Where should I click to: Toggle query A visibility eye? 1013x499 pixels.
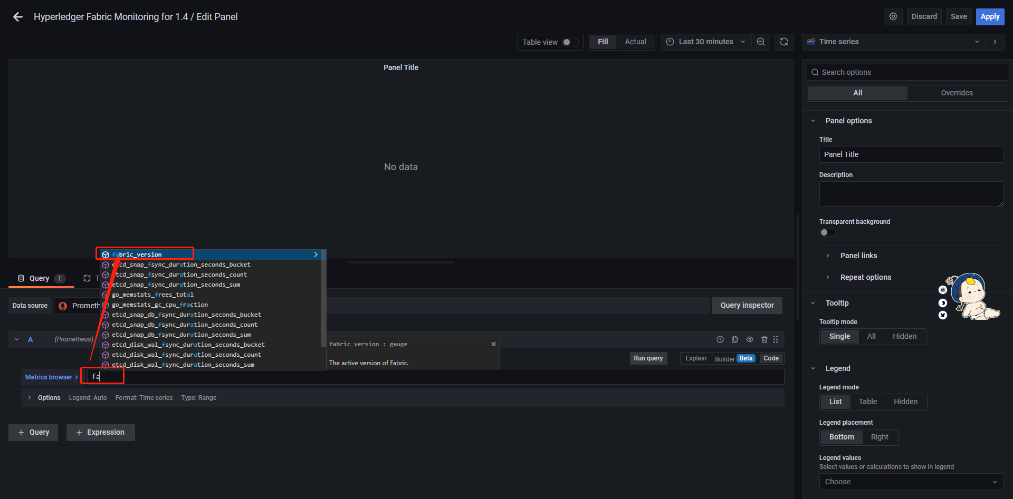(750, 339)
